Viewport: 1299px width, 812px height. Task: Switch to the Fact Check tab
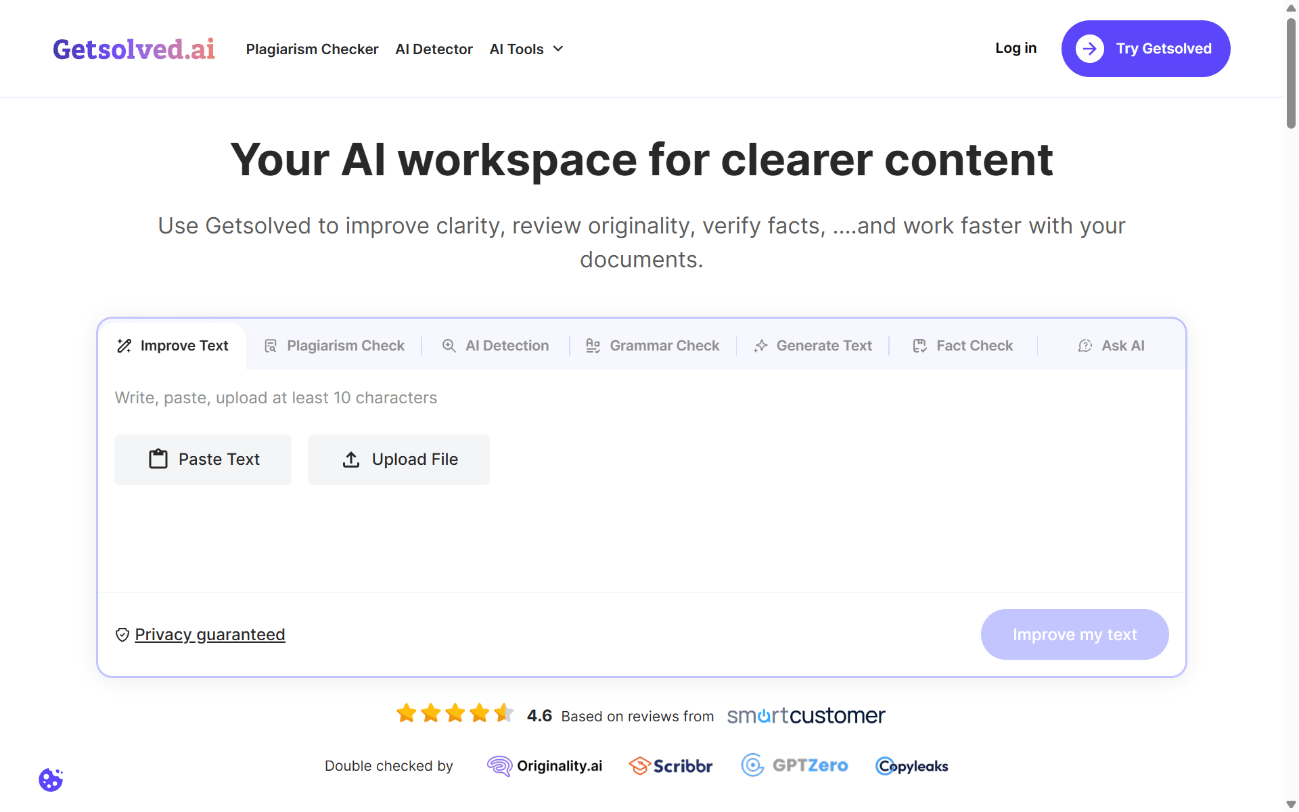(x=963, y=346)
